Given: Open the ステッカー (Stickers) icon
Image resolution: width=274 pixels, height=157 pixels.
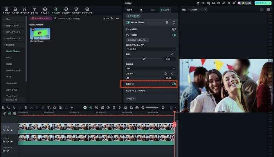Looking at the screenshot, I should tap(76, 10).
